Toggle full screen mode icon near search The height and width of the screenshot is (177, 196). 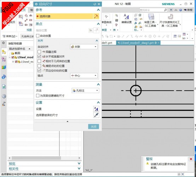171,10
